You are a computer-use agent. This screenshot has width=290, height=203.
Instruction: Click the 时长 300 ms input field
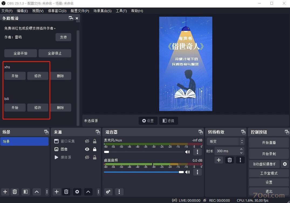click(x=227, y=151)
